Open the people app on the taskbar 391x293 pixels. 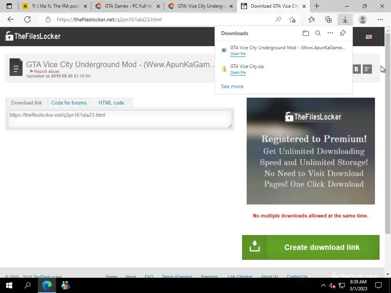[x=65, y=285]
